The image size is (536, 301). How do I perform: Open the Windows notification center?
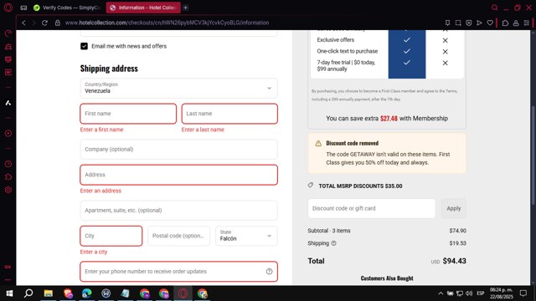[x=523, y=293]
